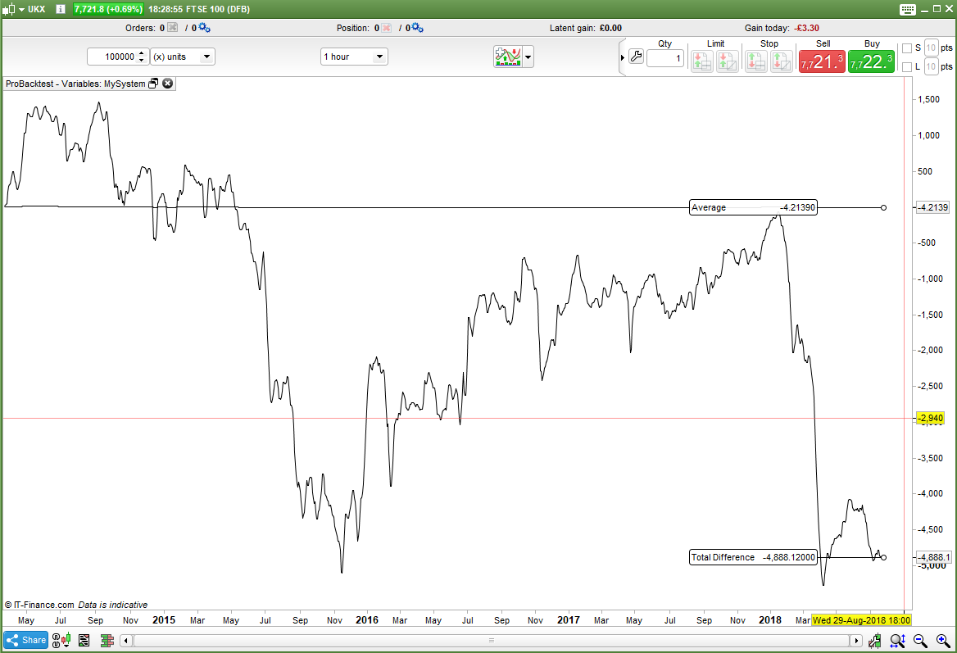Enable the S stop checkbox
This screenshot has width=957, height=653.
click(x=906, y=48)
